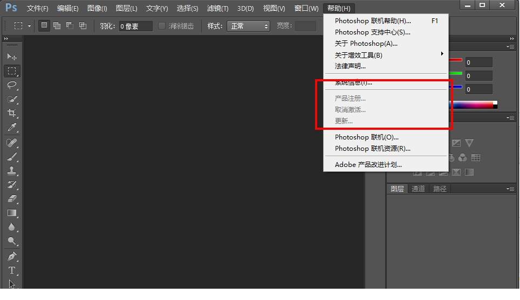
Task: Open the 图像(I) menu
Action: click(x=97, y=8)
